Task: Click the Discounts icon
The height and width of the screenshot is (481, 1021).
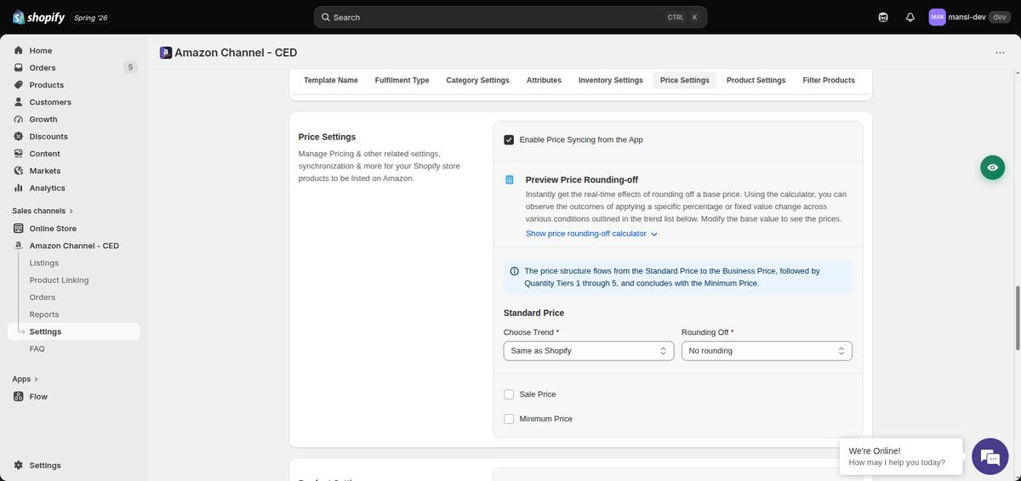Action: click(x=19, y=136)
